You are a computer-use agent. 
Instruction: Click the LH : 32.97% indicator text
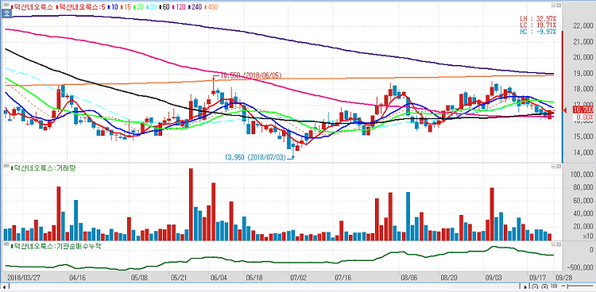(x=538, y=18)
